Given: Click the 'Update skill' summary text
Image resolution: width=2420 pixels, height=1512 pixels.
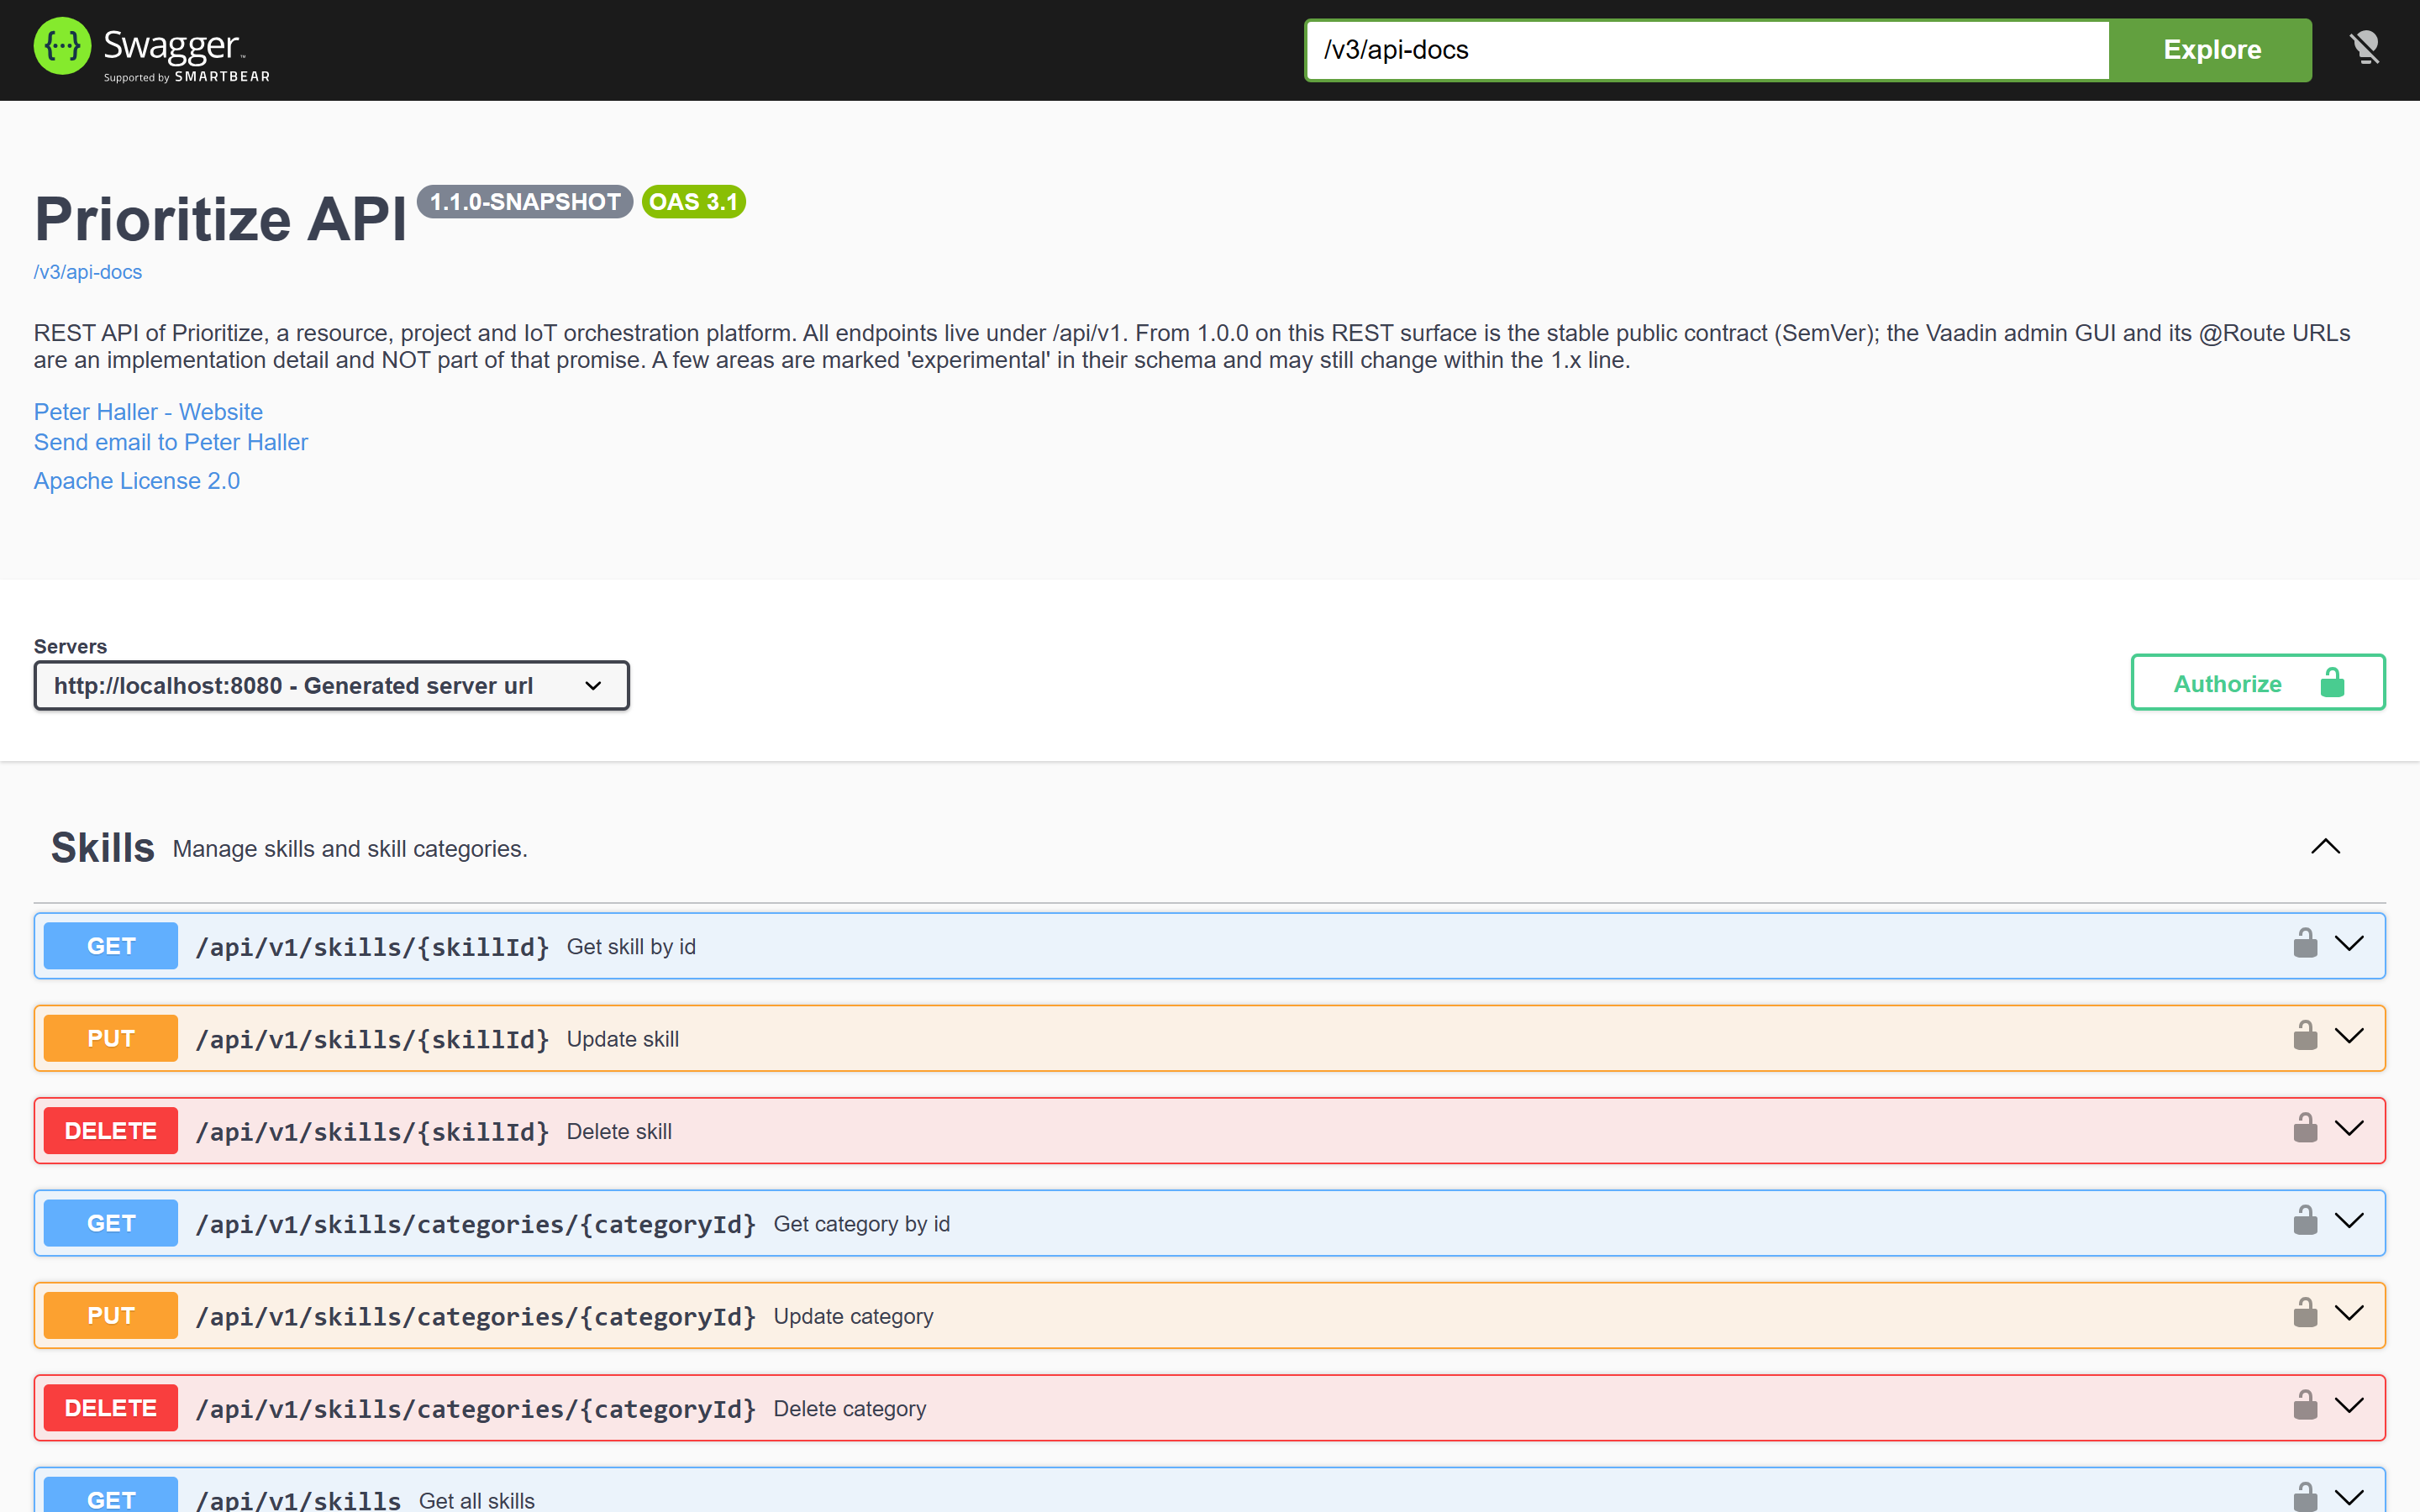Looking at the screenshot, I should click(x=623, y=1039).
